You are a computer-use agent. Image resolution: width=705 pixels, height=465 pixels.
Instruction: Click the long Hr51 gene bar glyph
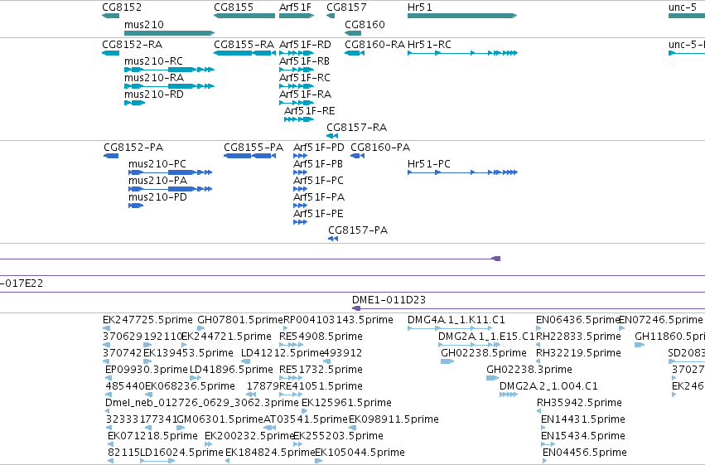pos(462,16)
